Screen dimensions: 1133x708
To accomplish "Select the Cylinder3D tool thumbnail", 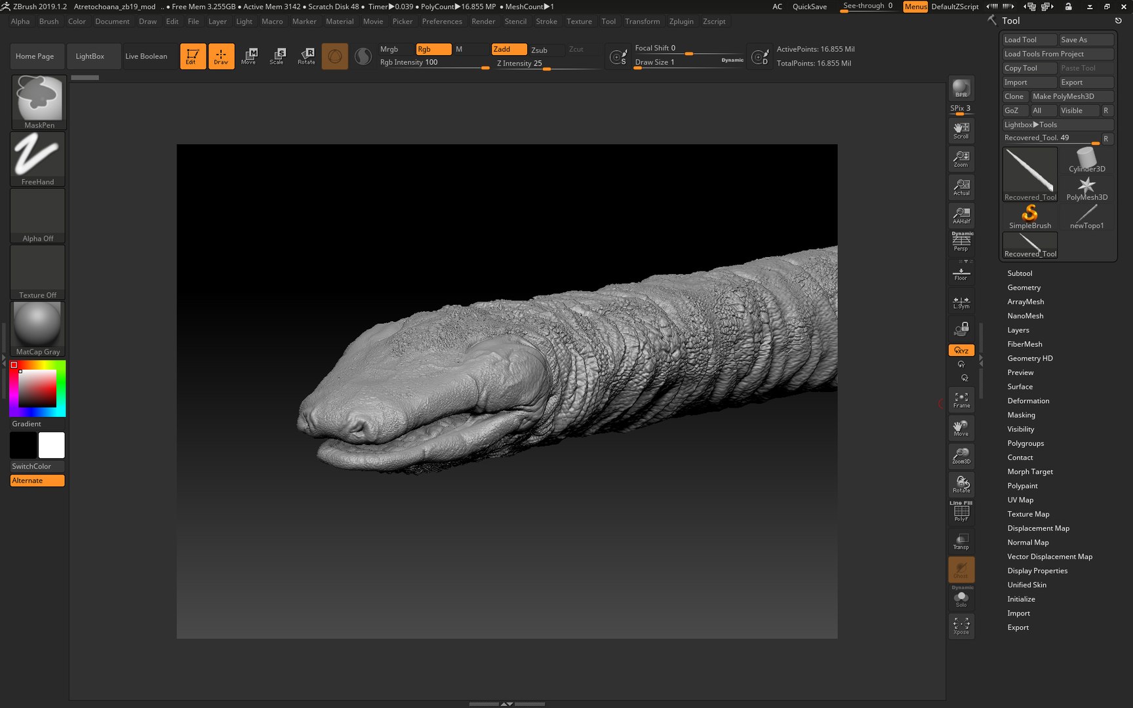I will (1086, 160).
